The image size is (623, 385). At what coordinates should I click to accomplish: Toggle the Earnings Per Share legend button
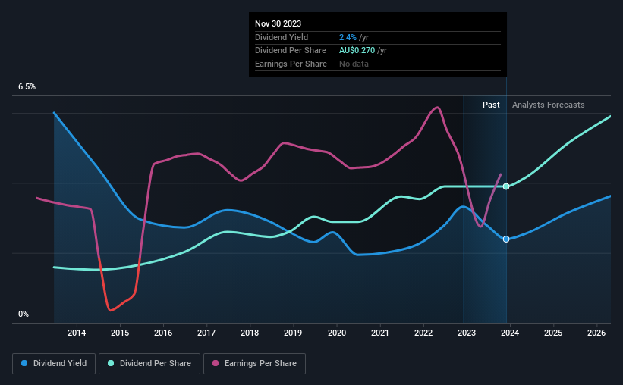click(x=254, y=364)
